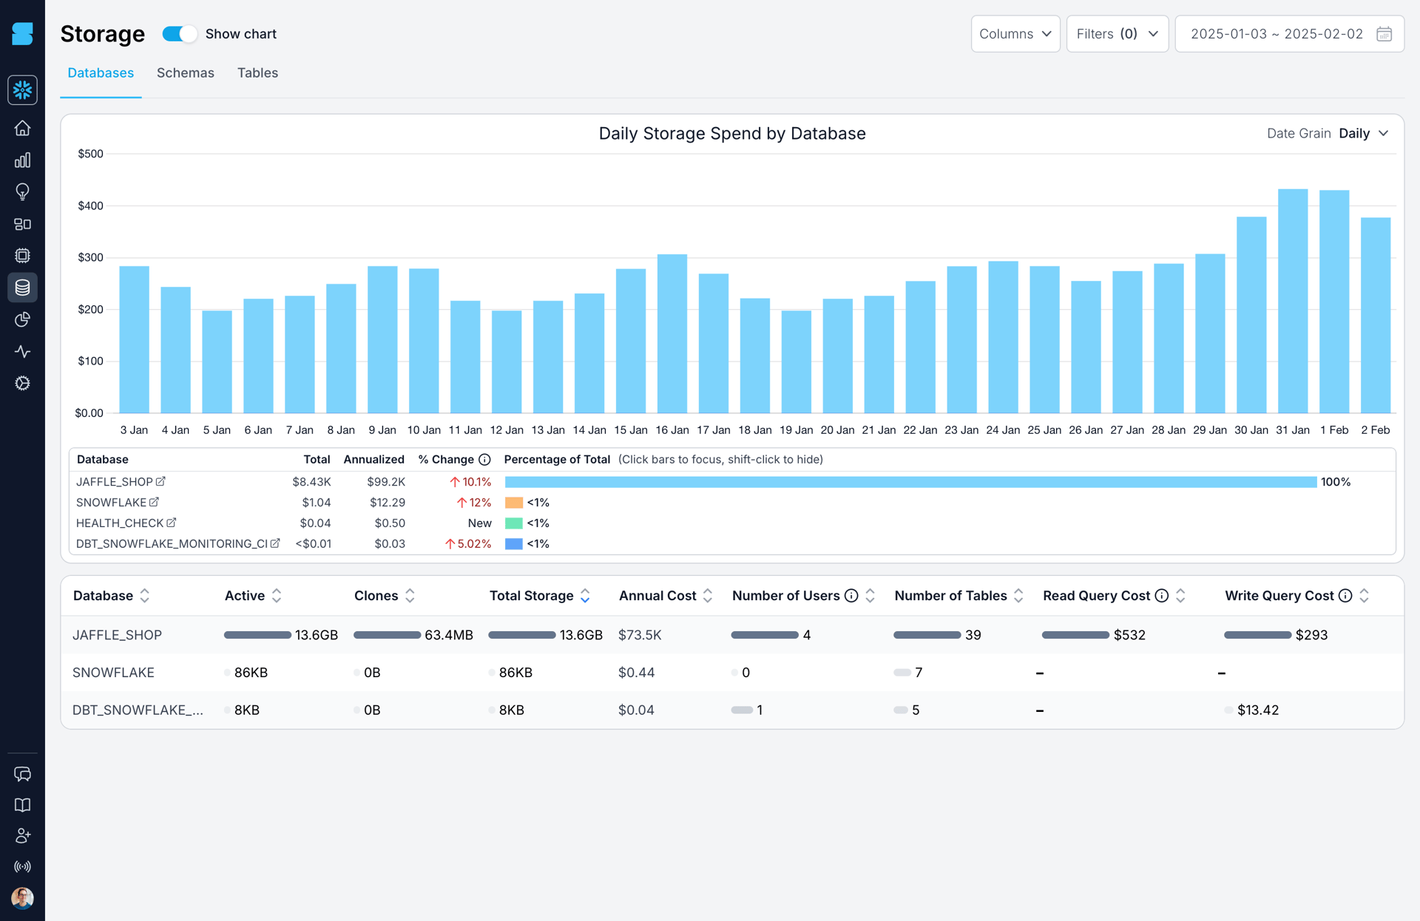
Task: Click DBT_SNOWFLAKE_MONITORING_CI name in legend
Action: point(172,544)
